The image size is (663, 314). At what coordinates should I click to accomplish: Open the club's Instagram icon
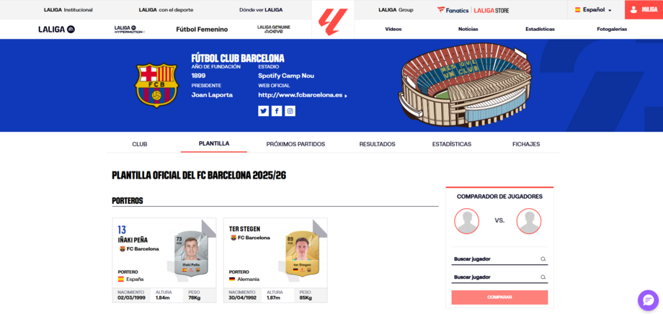290,111
